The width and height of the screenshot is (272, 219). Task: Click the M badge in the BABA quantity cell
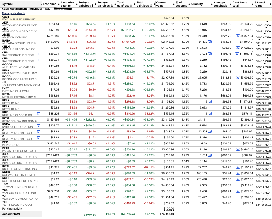[x=210, y=42]
